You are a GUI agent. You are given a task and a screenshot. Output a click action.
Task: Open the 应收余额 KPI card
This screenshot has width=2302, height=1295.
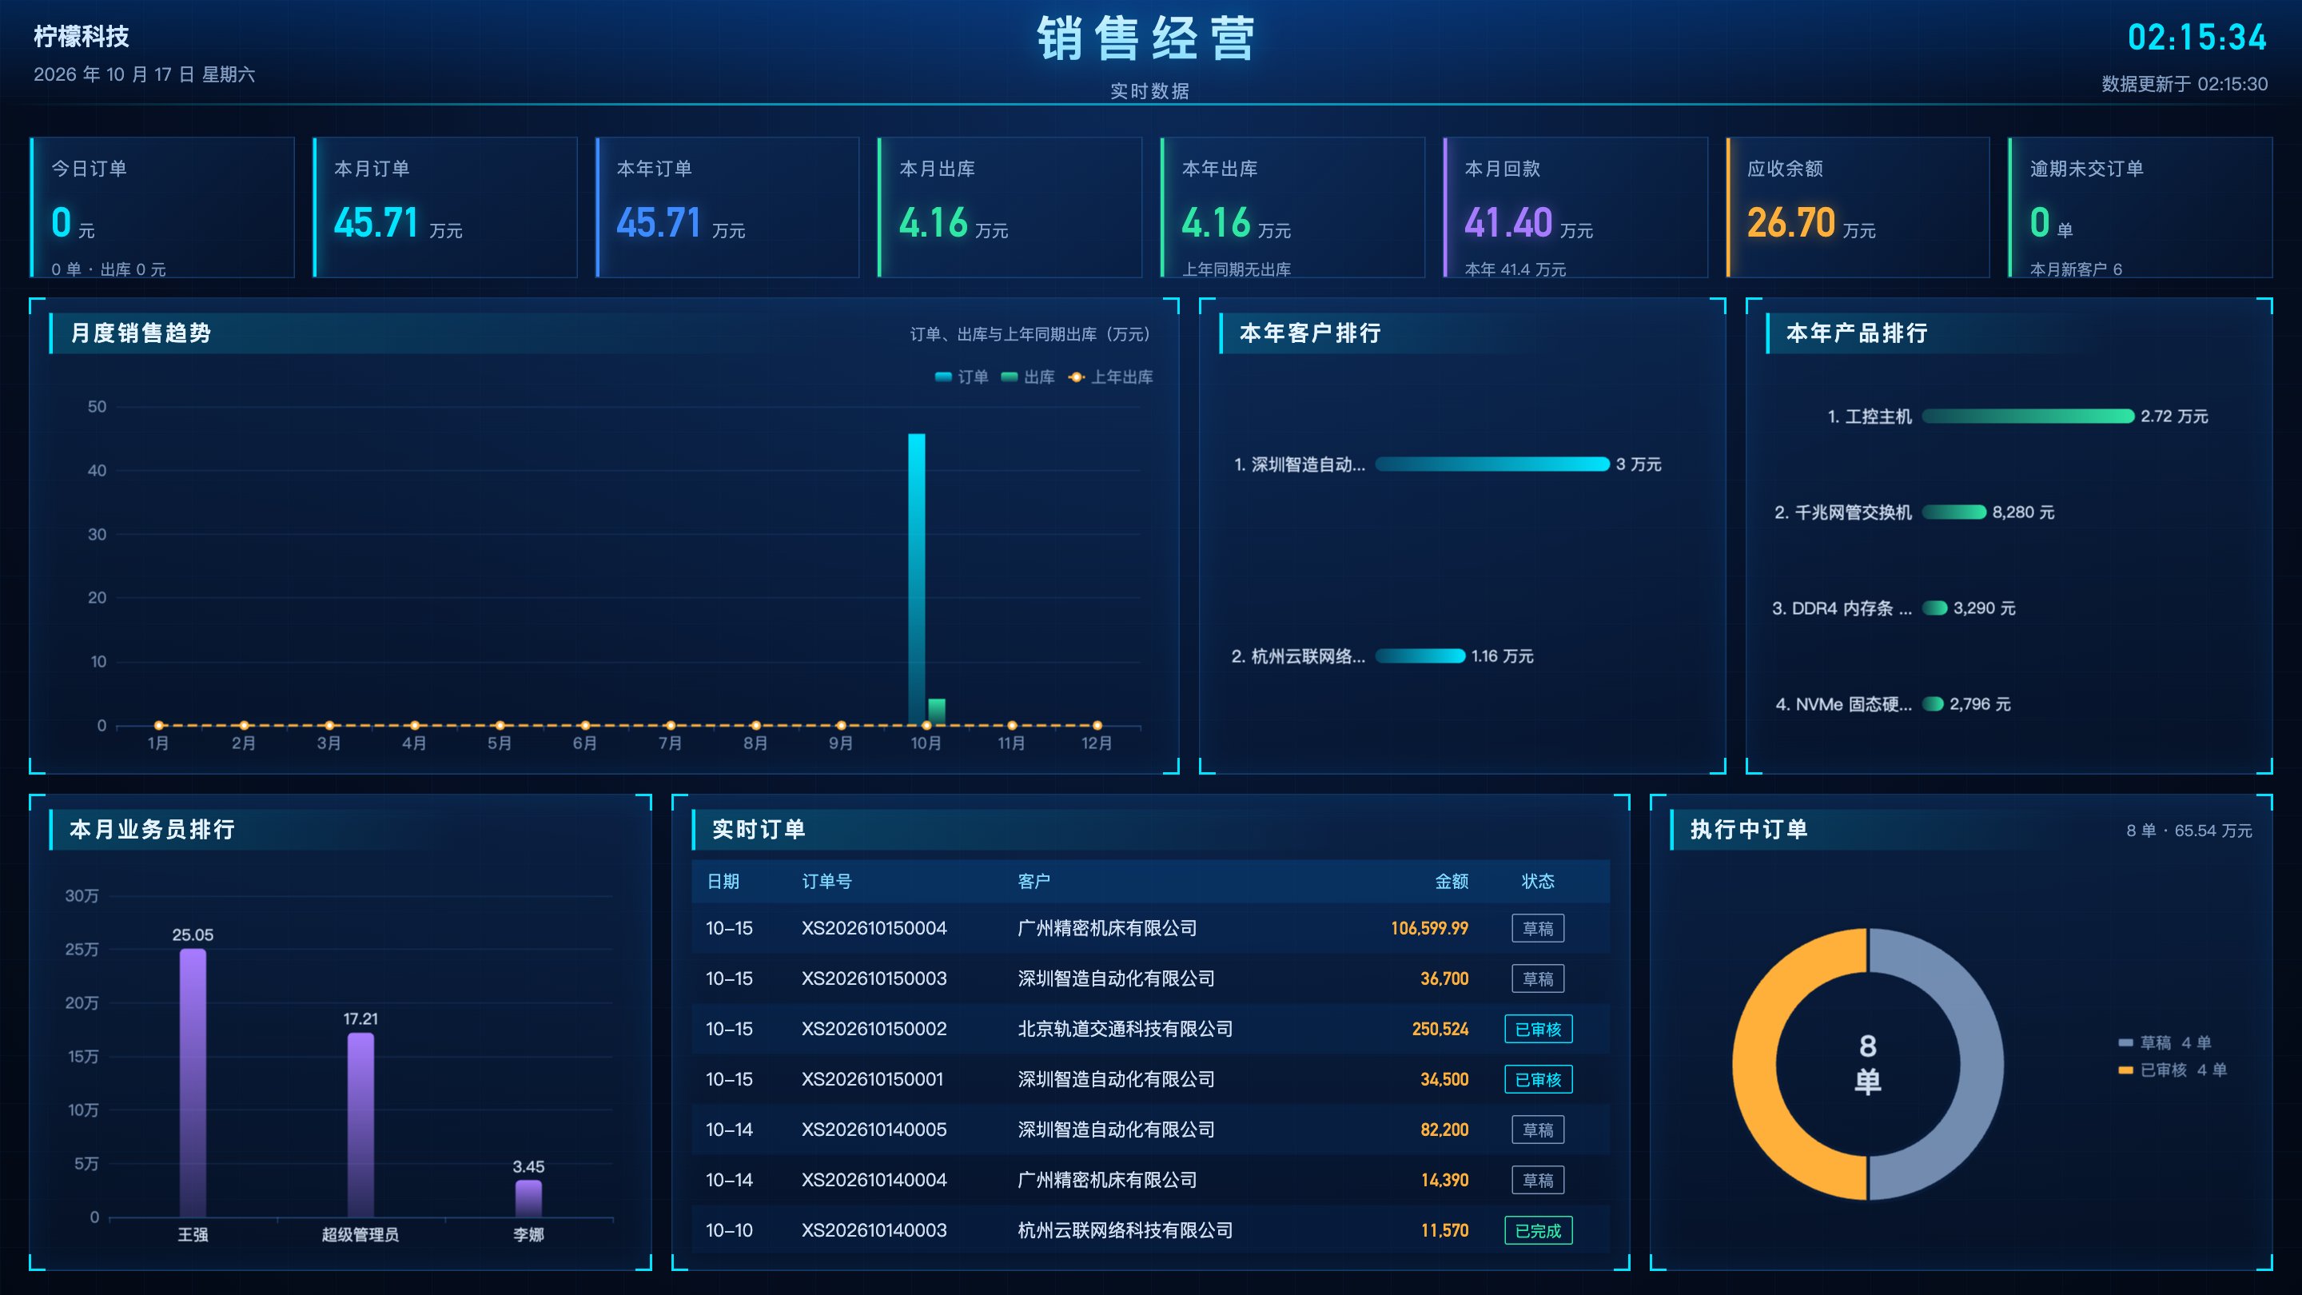1858,207
